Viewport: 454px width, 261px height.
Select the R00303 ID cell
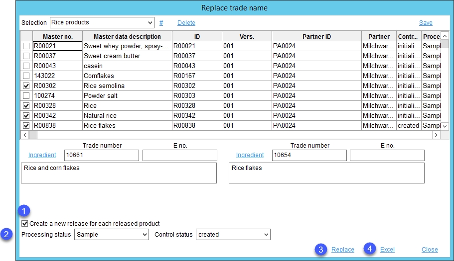(x=197, y=95)
